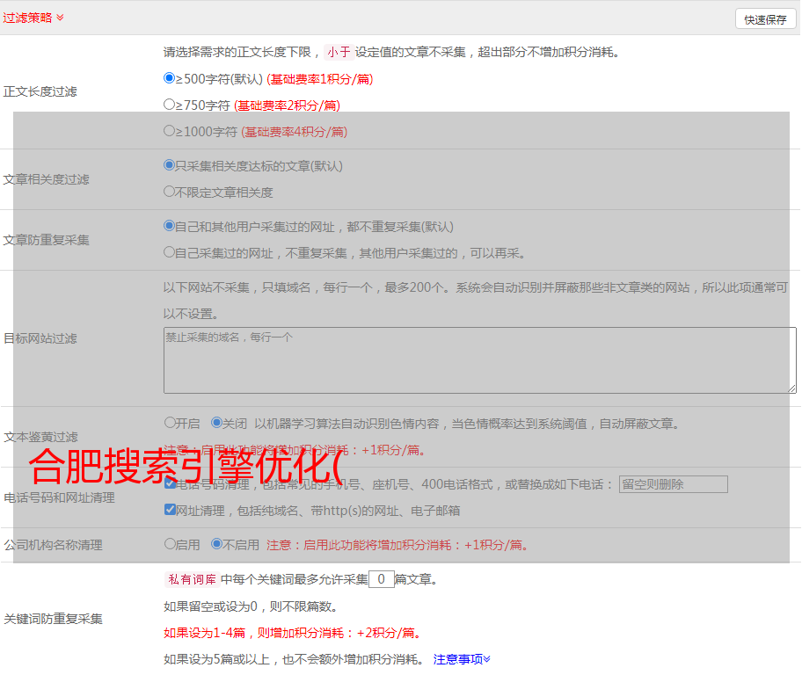Select 关闭 for 文本鉴黄过滤
Screen dimensions: 802x675
(x=216, y=423)
